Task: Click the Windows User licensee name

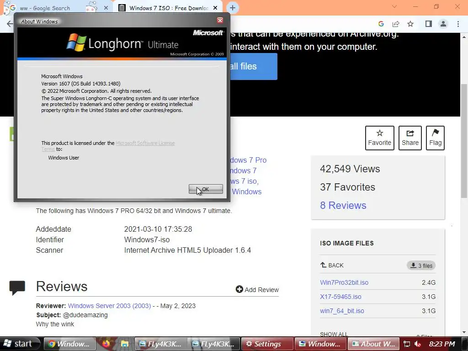Action: pyautogui.click(x=64, y=158)
